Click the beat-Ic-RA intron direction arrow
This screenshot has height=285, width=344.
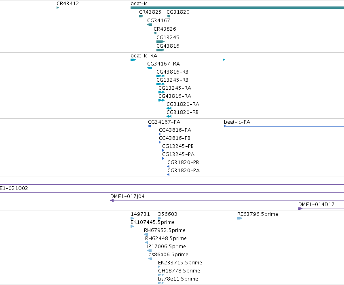[x=224, y=60]
